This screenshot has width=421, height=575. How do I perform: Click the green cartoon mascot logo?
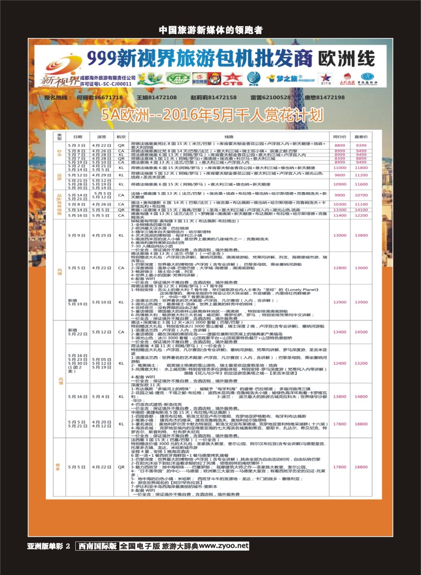152,78
